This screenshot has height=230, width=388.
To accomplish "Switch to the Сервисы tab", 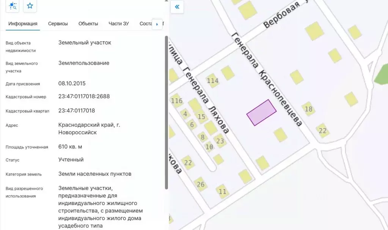I will [x=58, y=23].
